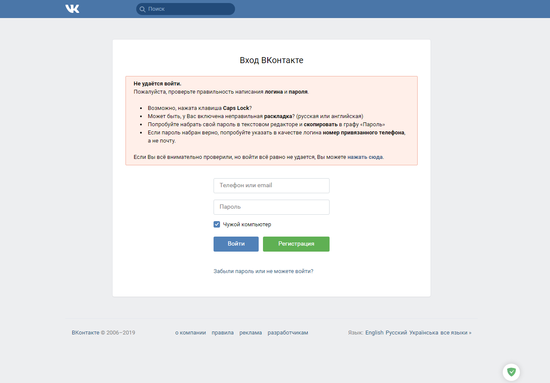This screenshot has height=383, width=550.
Task: Focus the Поиск search field
Action: pyautogui.click(x=186, y=9)
